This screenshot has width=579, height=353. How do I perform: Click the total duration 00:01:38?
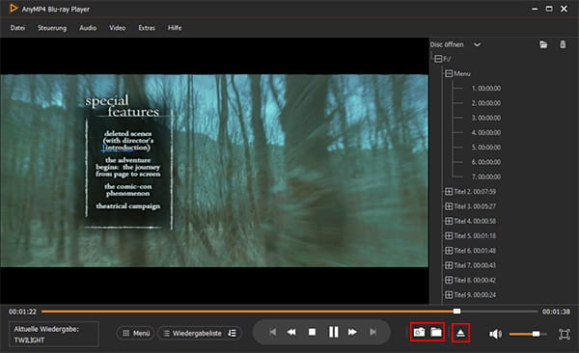pyautogui.click(x=556, y=312)
